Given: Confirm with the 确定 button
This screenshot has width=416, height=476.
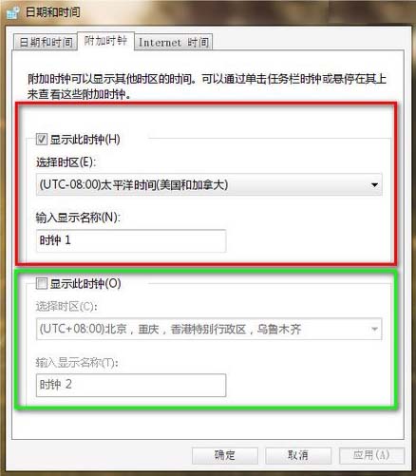Looking at the screenshot, I should pyautogui.click(x=225, y=455).
